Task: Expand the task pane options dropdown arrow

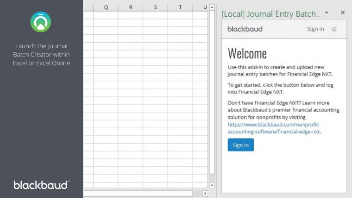Action: pos(327,13)
